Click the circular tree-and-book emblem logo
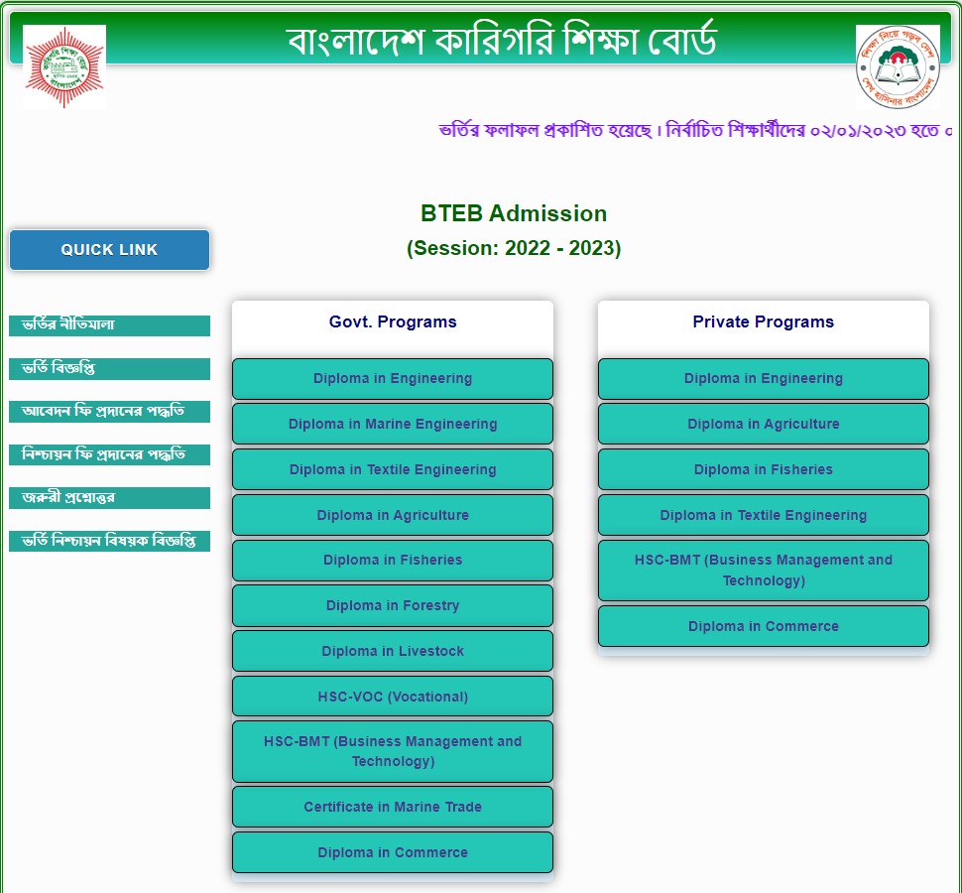The height and width of the screenshot is (893, 962). [x=898, y=66]
